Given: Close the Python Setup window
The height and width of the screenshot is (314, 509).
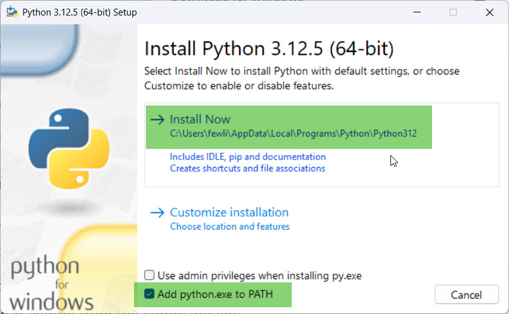Looking at the screenshot, I should (x=490, y=12).
